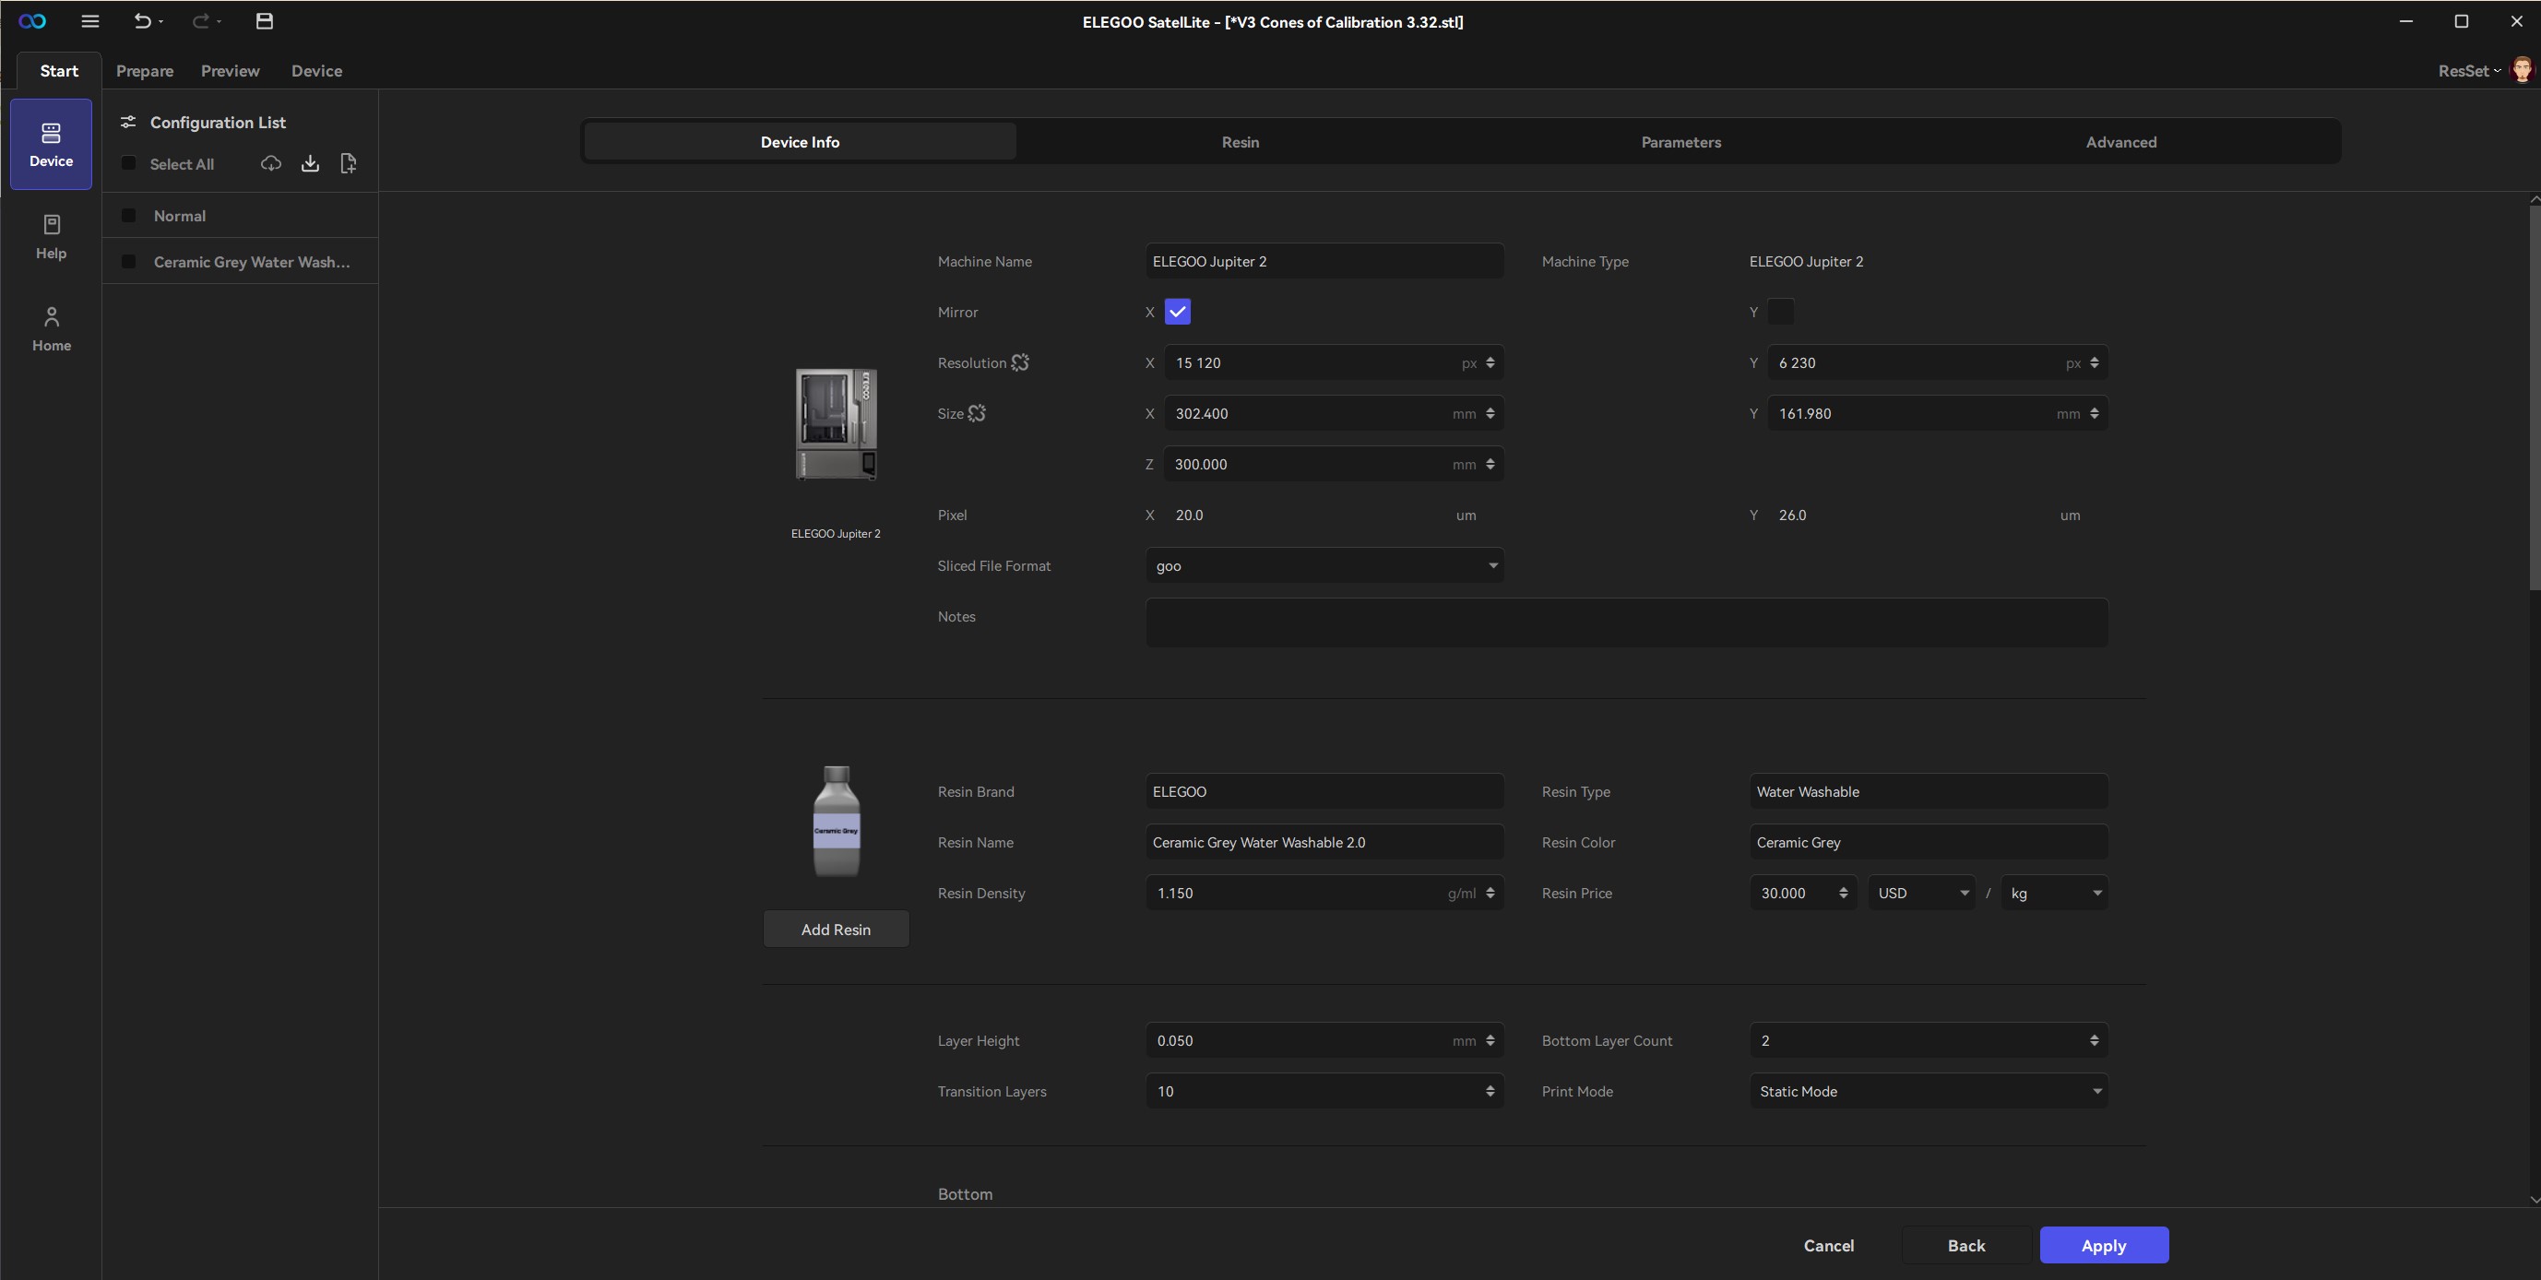This screenshot has width=2541, height=1280.
Task: Select the Device Info tab
Action: point(800,142)
